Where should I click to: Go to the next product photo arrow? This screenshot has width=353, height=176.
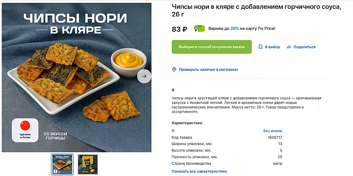(x=144, y=76)
